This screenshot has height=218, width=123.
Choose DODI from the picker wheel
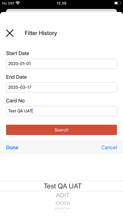63,203
